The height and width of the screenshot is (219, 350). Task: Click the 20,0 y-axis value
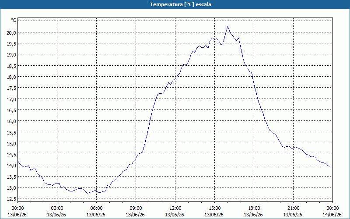(x=12, y=32)
